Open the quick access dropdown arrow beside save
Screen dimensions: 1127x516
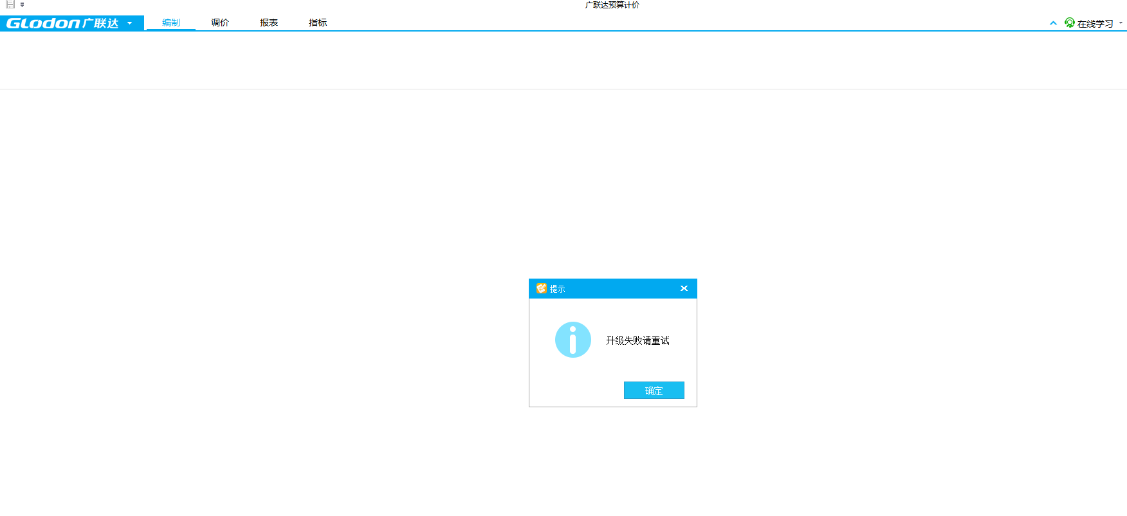click(22, 5)
